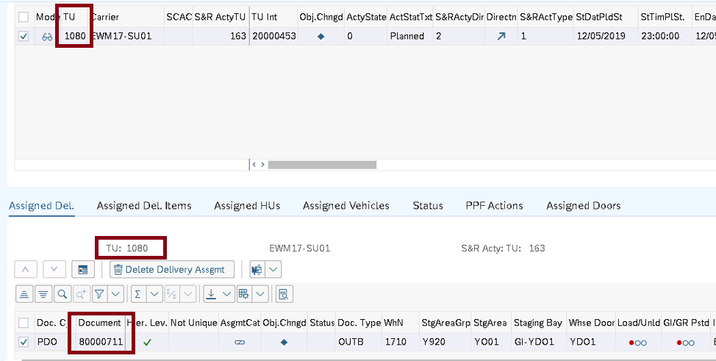Click the export download icon
The height and width of the screenshot is (361, 716).
tap(211, 294)
